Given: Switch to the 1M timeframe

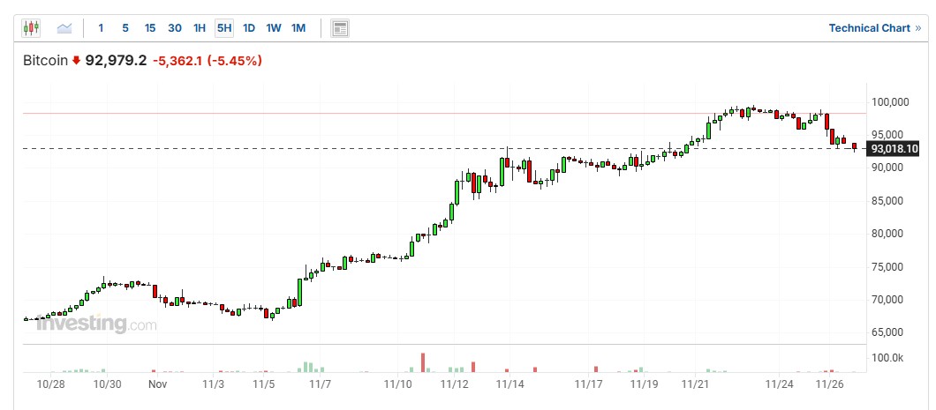Looking at the screenshot, I should click(x=298, y=28).
